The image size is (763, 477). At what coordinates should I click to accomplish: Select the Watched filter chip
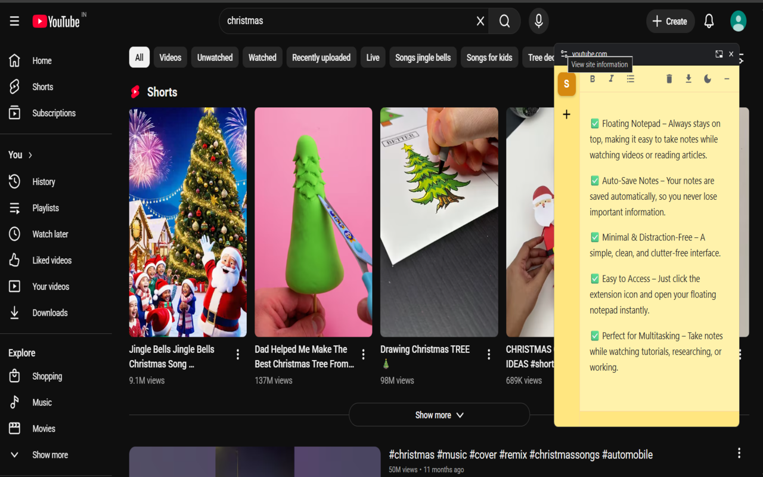coord(262,57)
